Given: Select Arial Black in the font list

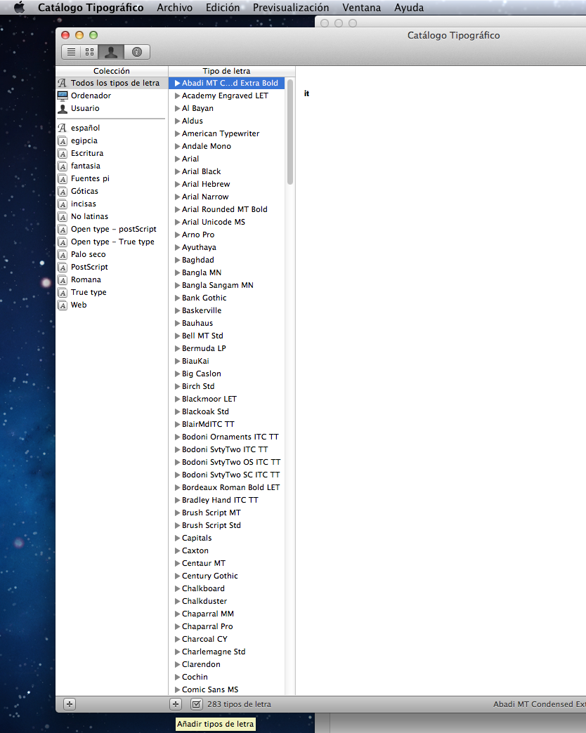Looking at the screenshot, I should (x=201, y=171).
